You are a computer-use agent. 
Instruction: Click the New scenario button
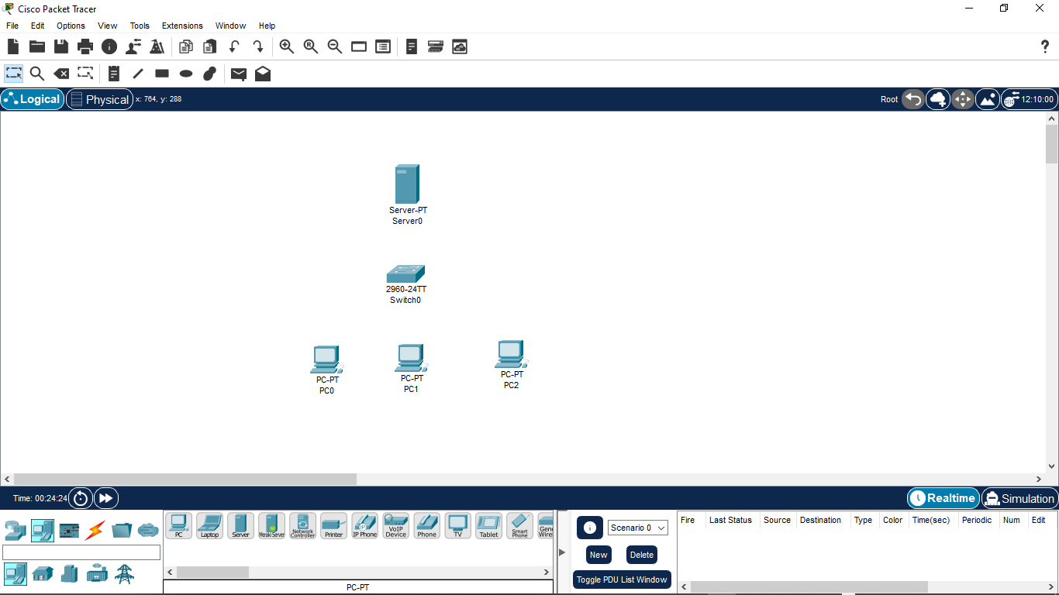598,555
